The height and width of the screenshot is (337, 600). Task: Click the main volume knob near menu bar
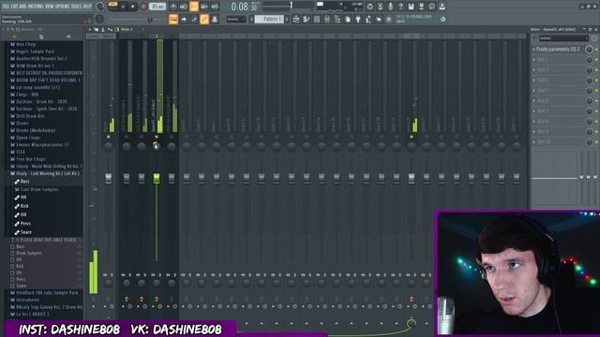(x=100, y=7)
